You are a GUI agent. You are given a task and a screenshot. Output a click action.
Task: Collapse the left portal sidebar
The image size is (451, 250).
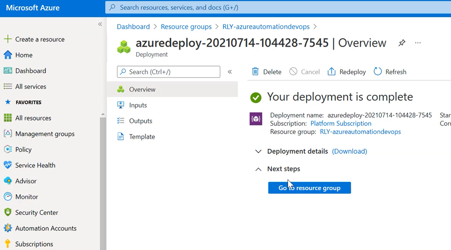[x=100, y=24]
